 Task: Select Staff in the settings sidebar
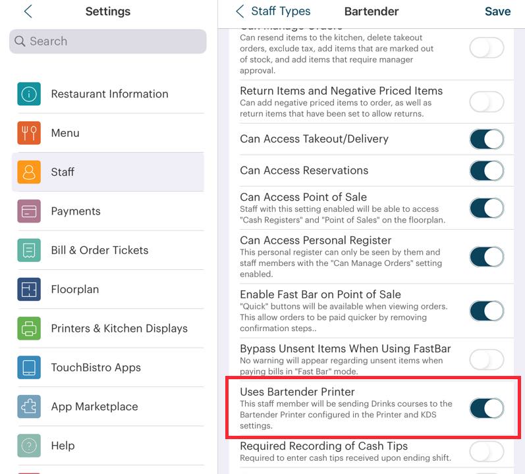(108, 172)
